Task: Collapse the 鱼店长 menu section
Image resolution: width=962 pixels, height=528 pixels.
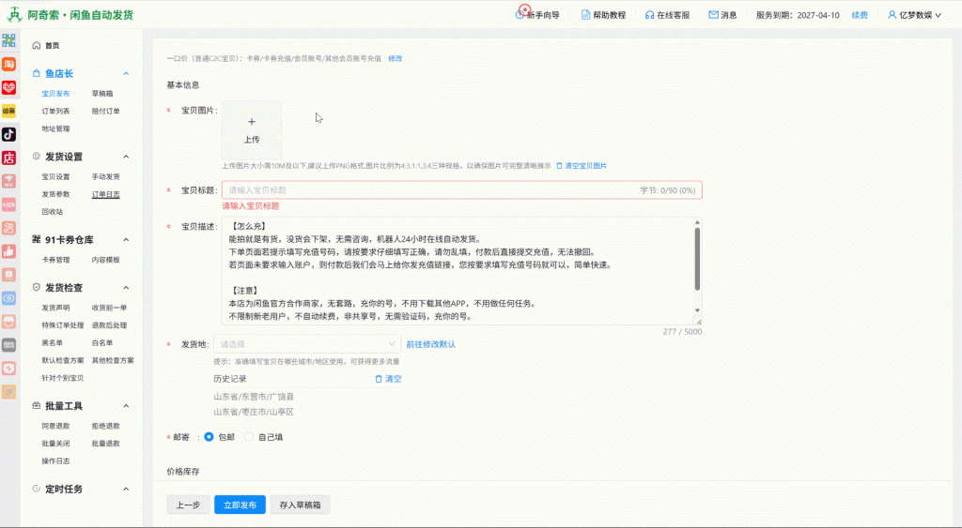Action: 126,73
